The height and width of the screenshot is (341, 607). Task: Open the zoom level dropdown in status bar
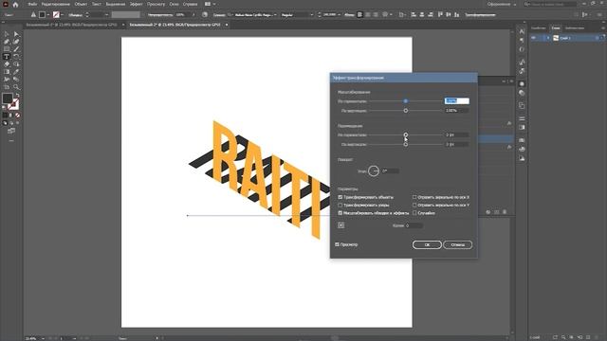43,339
